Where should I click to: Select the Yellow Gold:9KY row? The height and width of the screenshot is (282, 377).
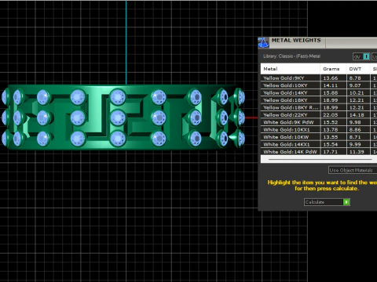(319, 78)
